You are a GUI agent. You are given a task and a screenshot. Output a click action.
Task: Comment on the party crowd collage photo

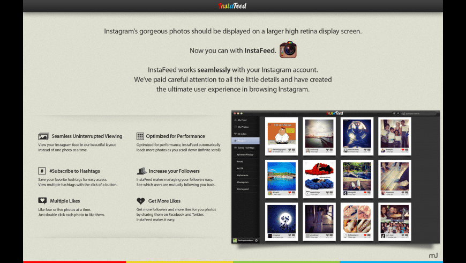tap(407, 235)
